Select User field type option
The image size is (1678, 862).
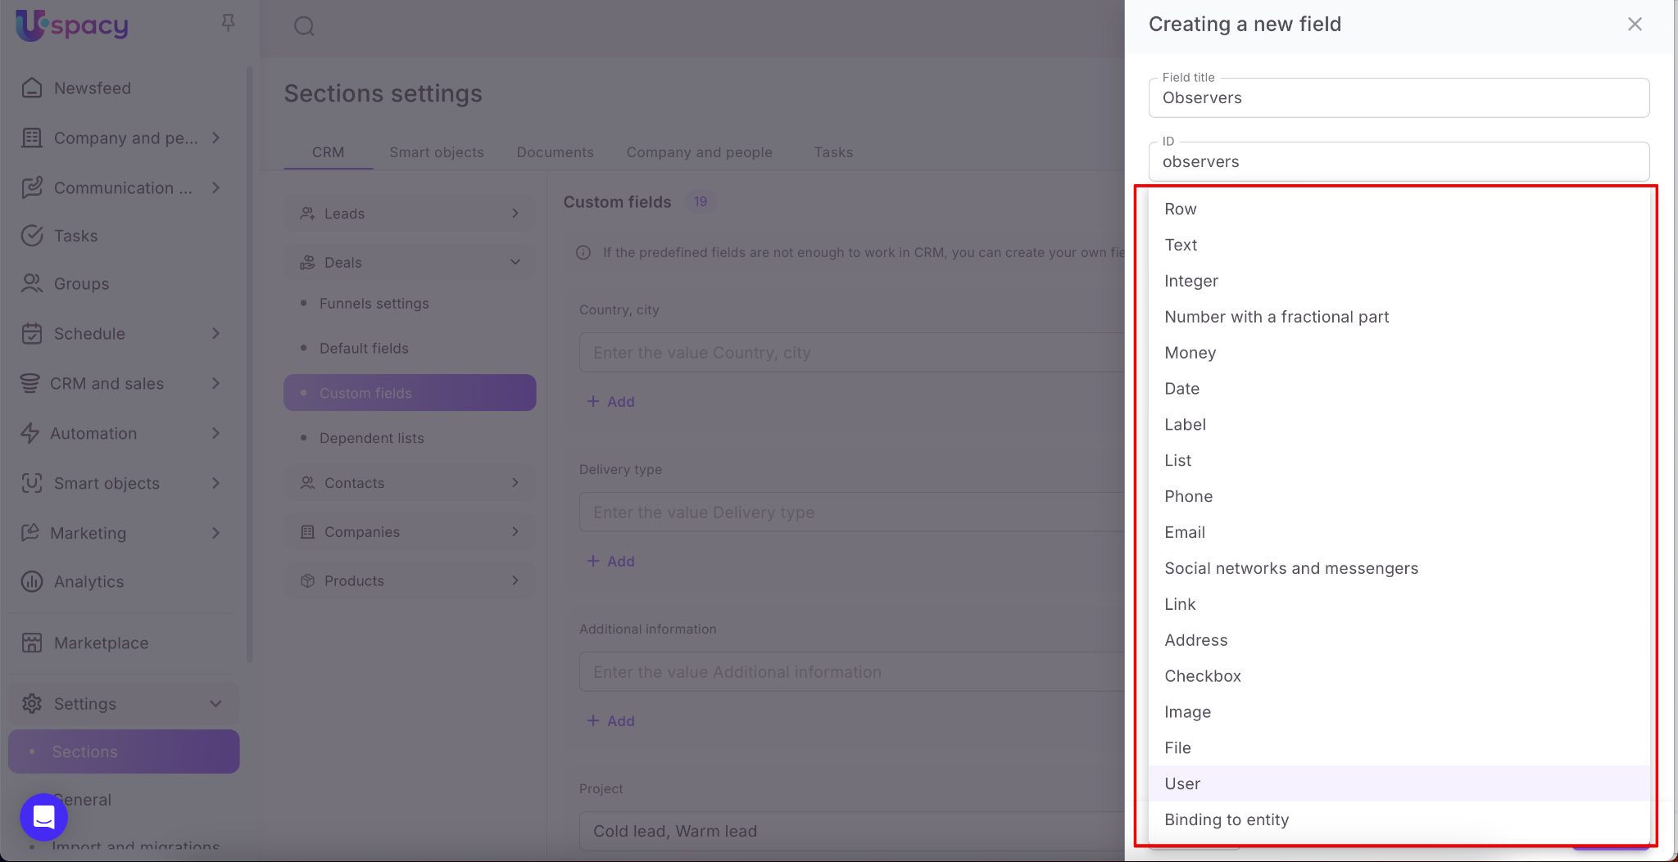[1182, 783]
